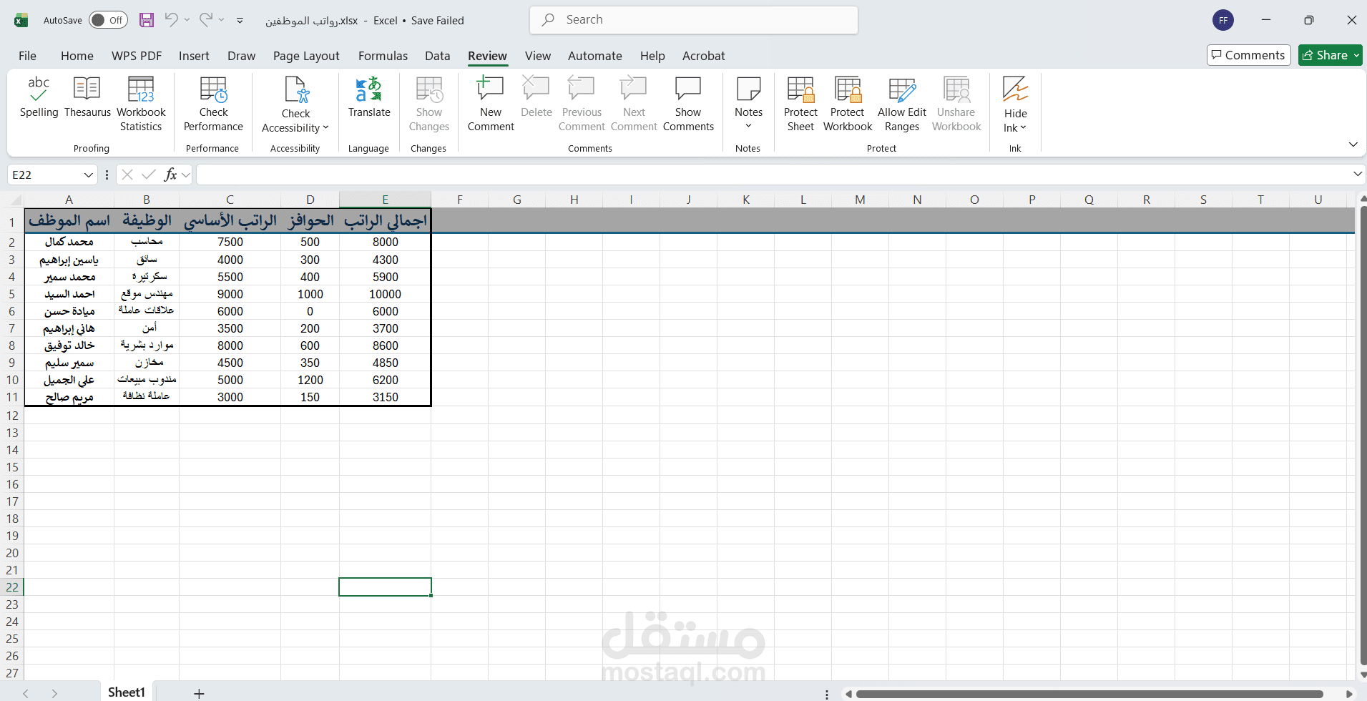Viewport: 1367px width, 701px height.
Task: Click cell with value 7500
Action: pyautogui.click(x=230, y=242)
